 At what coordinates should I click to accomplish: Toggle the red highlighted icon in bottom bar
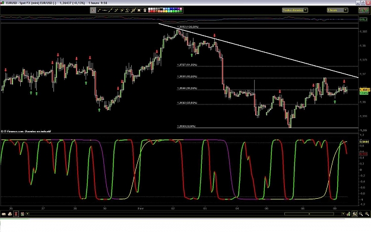point(16,214)
